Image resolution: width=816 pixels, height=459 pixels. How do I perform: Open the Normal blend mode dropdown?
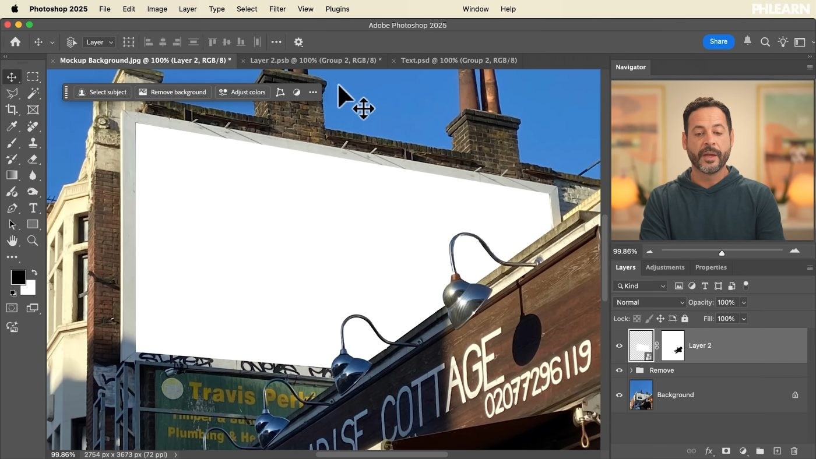650,302
